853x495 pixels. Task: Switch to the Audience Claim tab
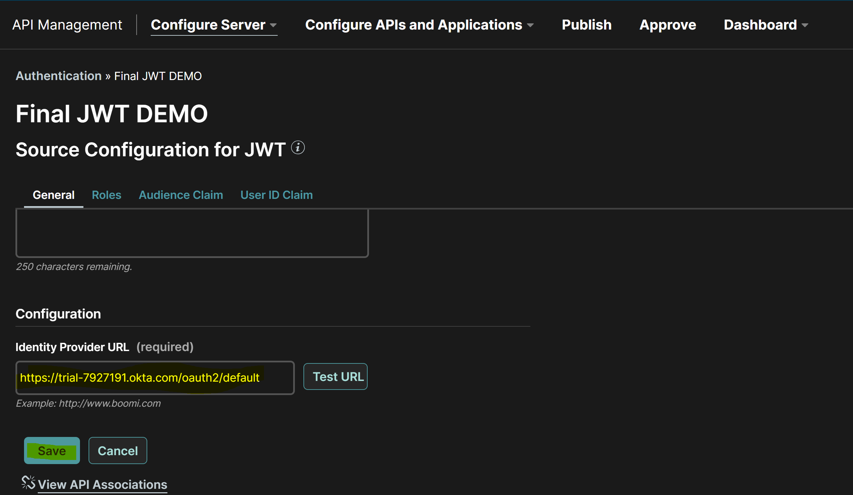coord(181,195)
